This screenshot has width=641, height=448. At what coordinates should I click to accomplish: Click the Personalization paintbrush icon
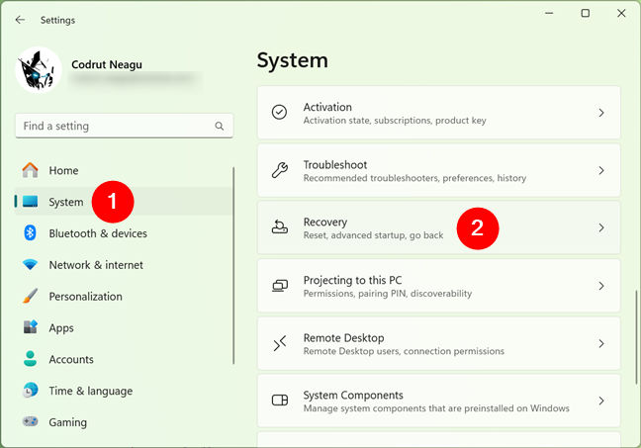click(31, 296)
